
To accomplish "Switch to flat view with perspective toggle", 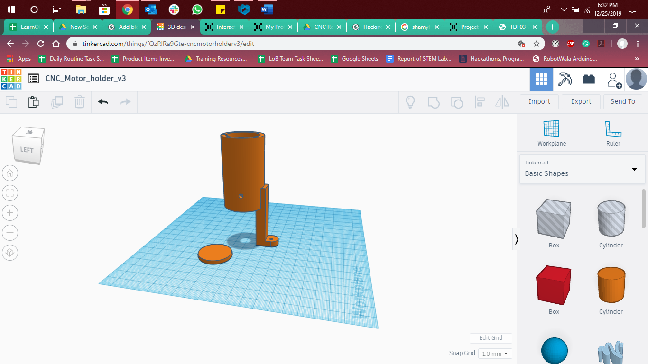I will (x=10, y=253).
